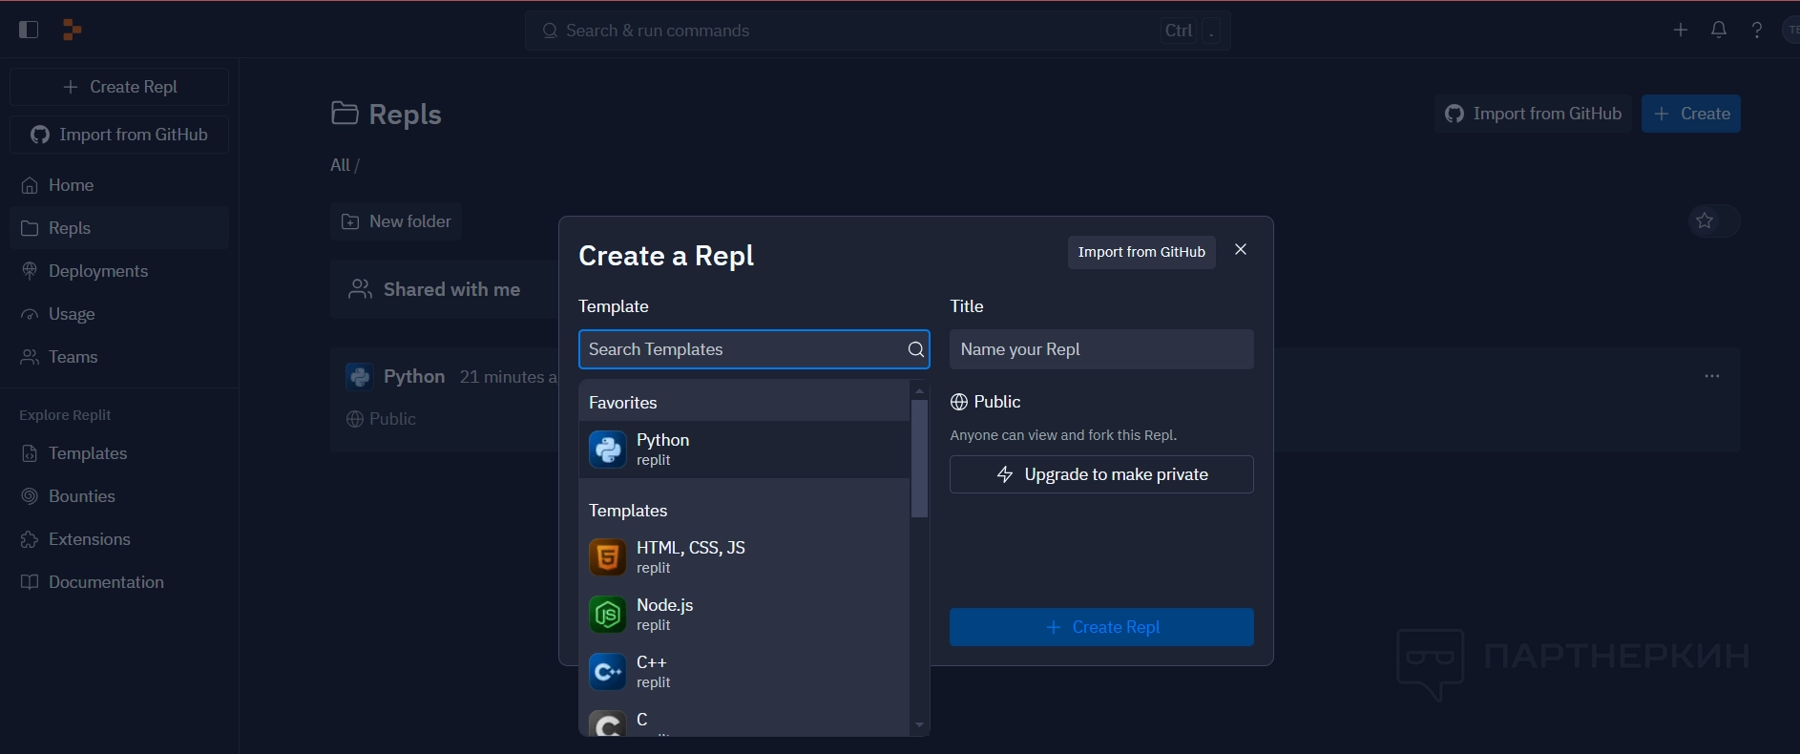Viewport: 1800px width, 754px height.
Task: Open the user avatar menu
Action: coord(1791,30)
